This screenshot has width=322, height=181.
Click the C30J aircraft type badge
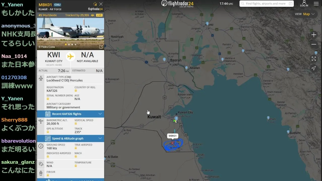(57, 5)
